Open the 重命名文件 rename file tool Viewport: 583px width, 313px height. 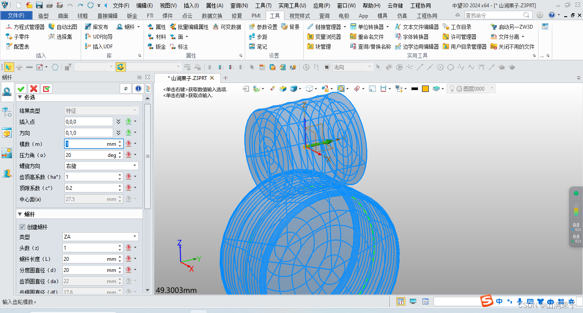(371, 36)
